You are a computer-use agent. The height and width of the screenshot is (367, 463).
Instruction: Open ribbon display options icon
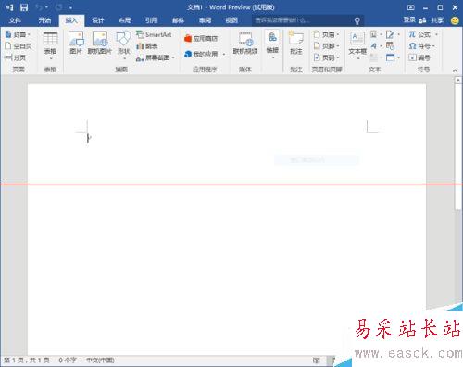click(x=411, y=7)
